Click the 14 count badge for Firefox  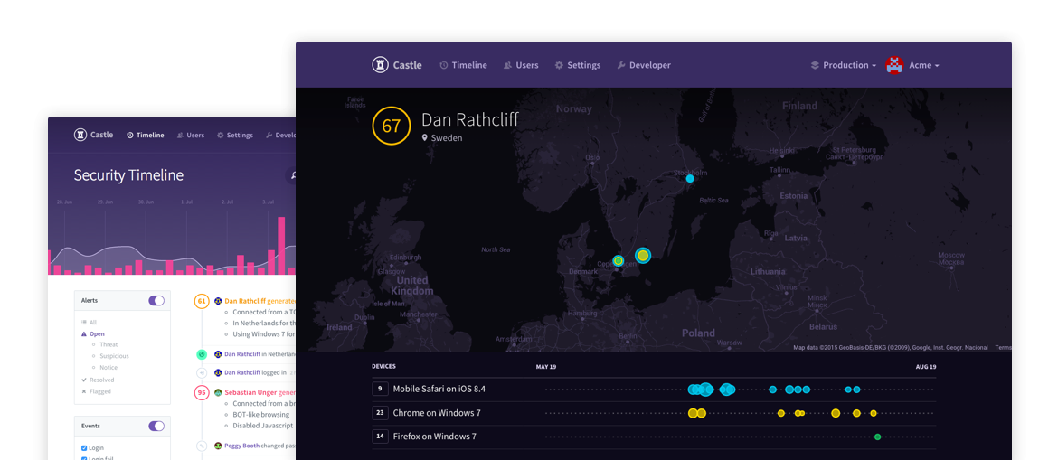380,436
